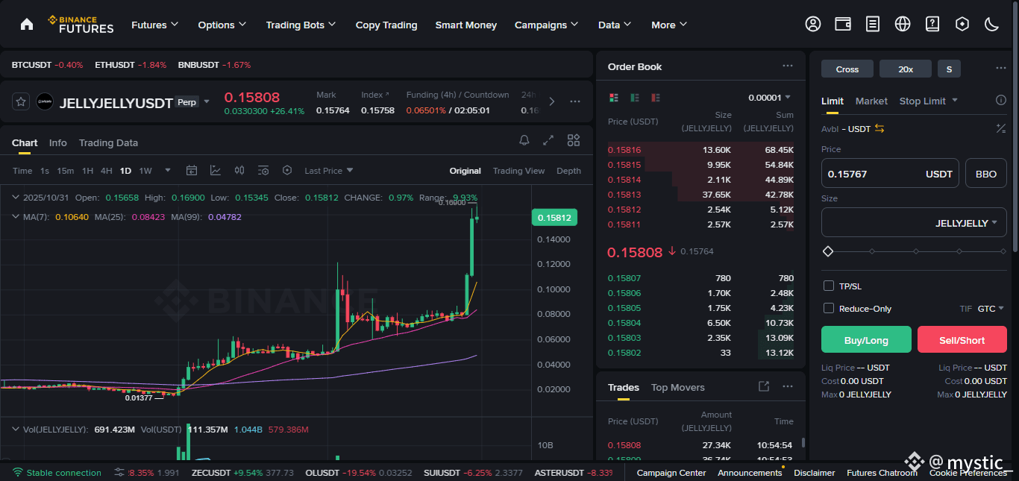Show both bids and asks order book view

(615, 98)
